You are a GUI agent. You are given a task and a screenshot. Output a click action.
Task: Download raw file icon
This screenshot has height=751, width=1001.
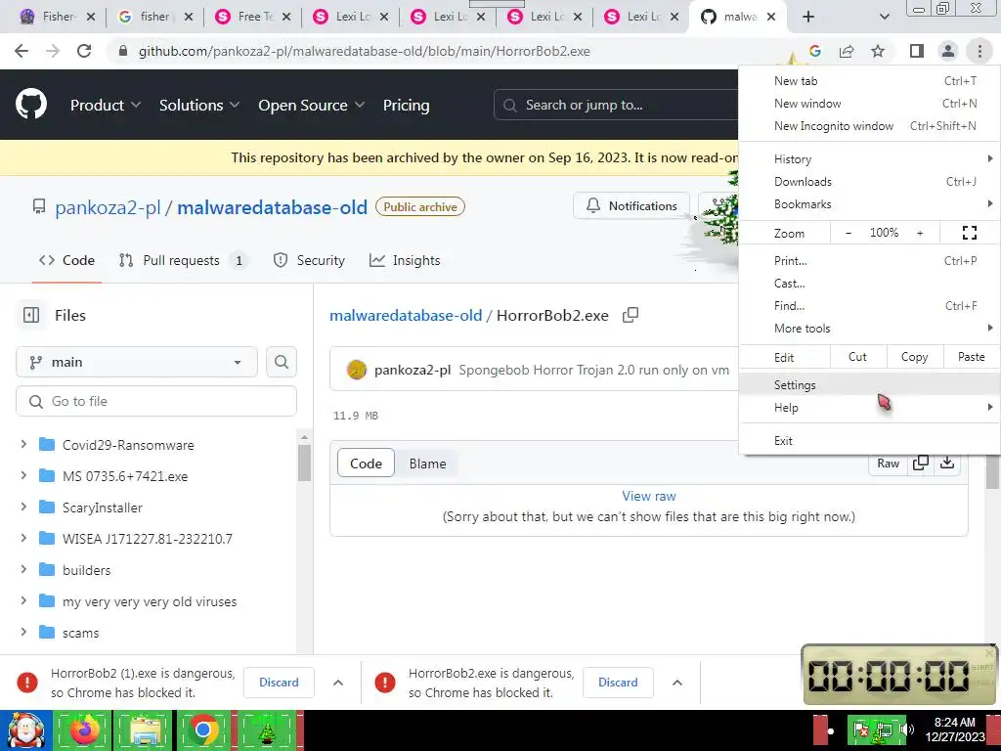[947, 463]
